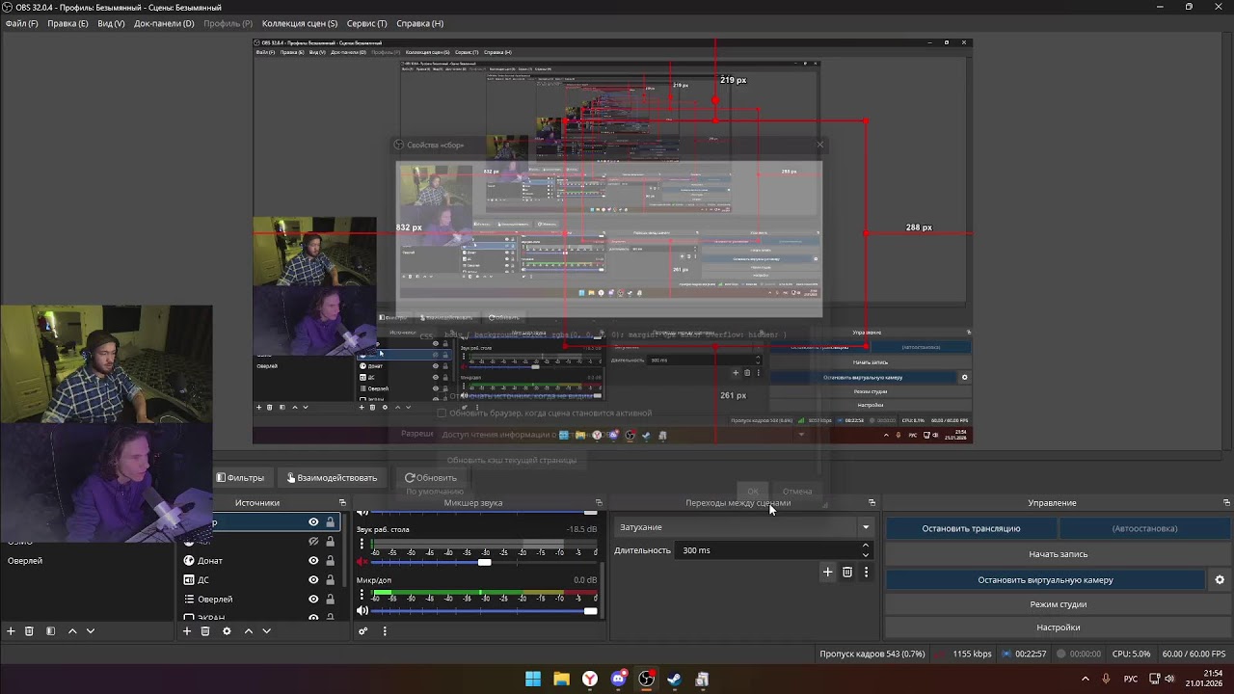Open the Док-панели menu
1234x694 pixels.
tap(164, 23)
